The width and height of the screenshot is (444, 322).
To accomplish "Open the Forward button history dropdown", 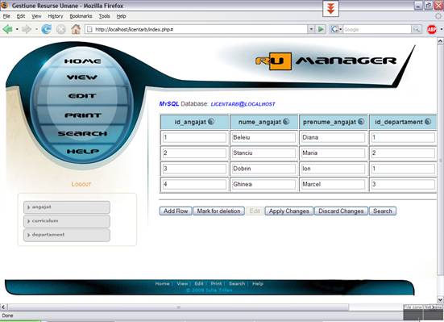I will tap(36, 29).
